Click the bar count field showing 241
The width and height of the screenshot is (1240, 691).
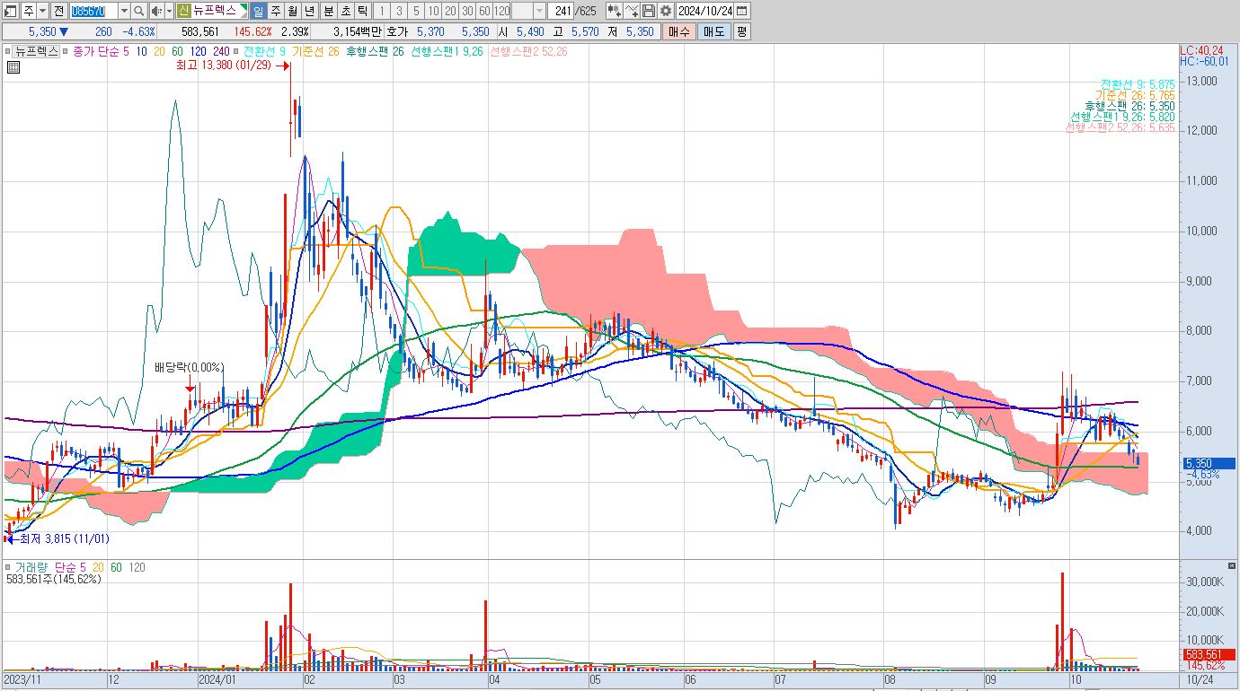(x=561, y=11)
